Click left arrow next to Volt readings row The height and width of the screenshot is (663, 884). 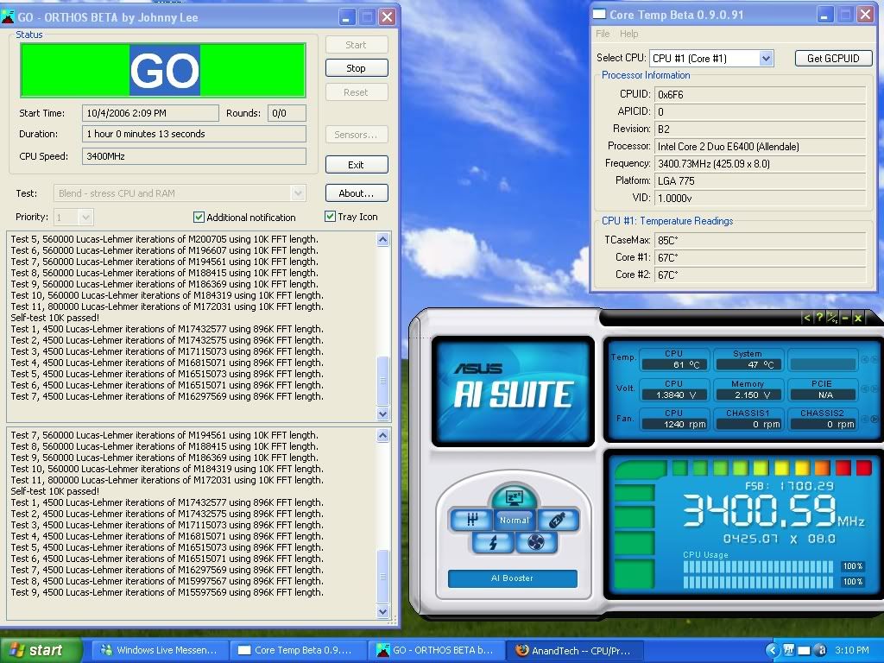pos(864,389)
